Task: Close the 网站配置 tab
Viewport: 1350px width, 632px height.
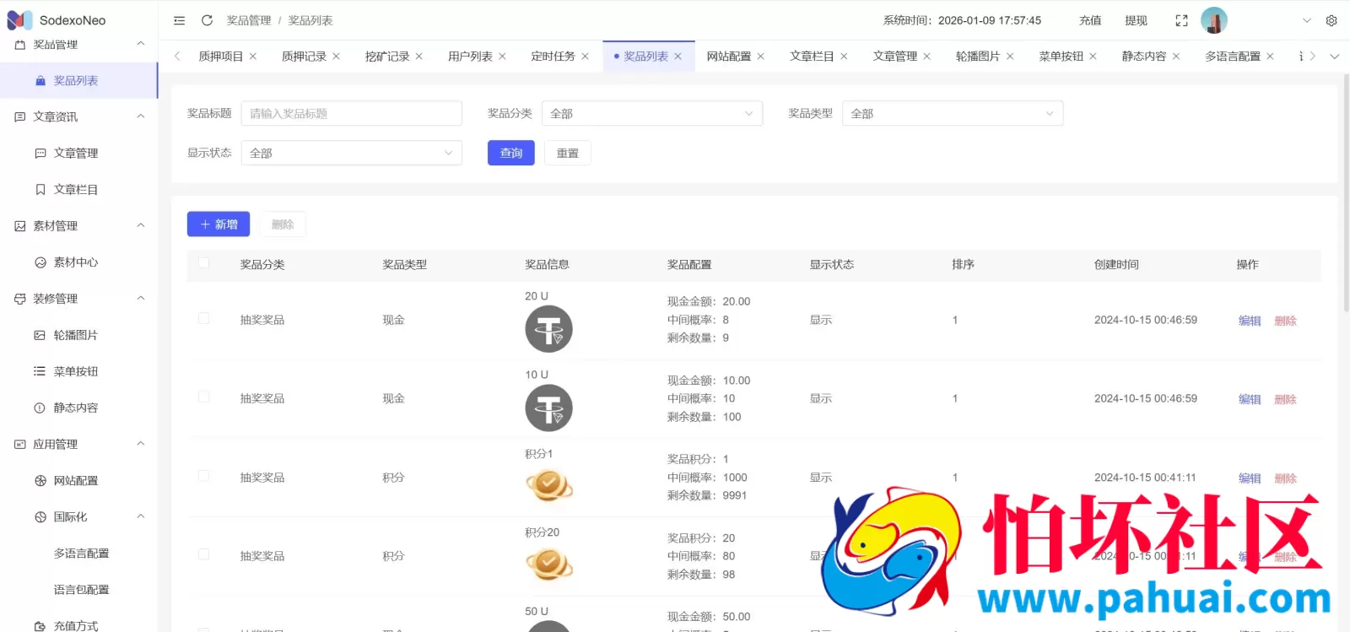Action: click(760, 57)
